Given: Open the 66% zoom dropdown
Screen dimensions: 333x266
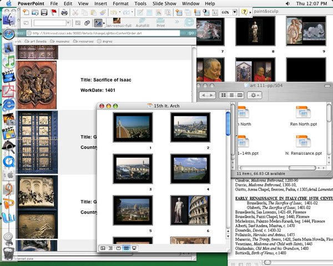Looking at the screenshot, I should pos(235,12).
